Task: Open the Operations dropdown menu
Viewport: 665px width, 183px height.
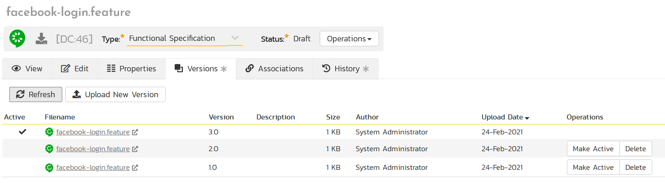Action: coord(349,39)
